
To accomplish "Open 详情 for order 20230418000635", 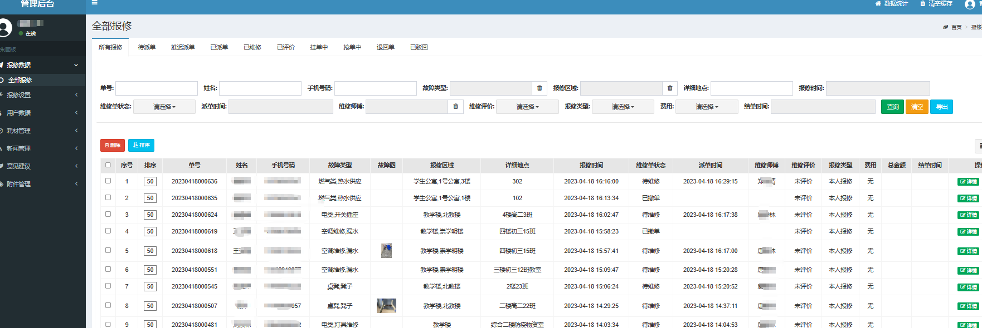I will [x=968, y=198].
